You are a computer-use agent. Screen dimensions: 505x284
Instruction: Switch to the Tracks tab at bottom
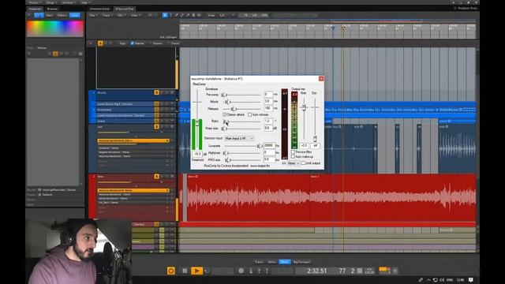pyautogui.click(x=259, y=262)
